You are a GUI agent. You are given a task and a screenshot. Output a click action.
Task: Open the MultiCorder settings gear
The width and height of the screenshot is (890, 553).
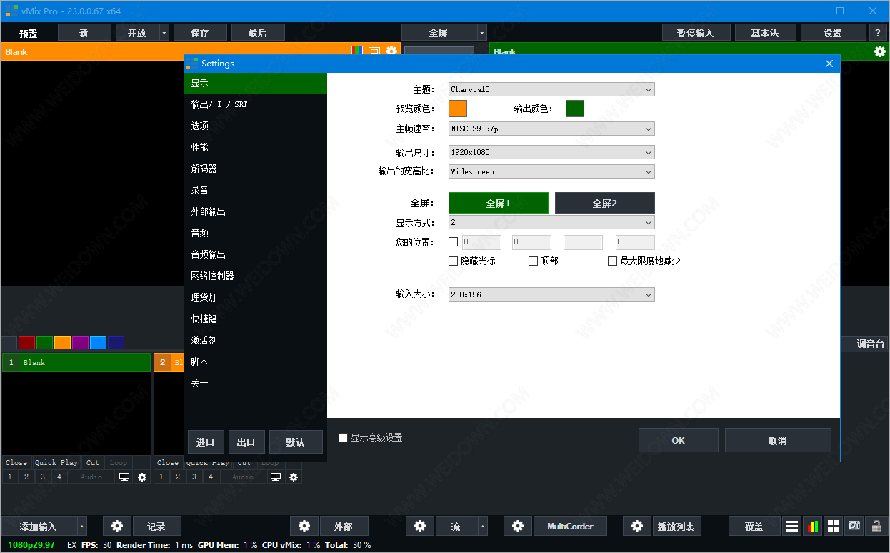pos(518,527)
